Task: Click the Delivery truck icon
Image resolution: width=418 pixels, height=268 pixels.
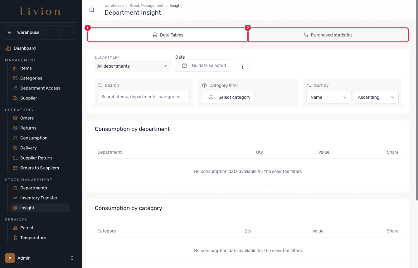Action: (x=15, y=148)
